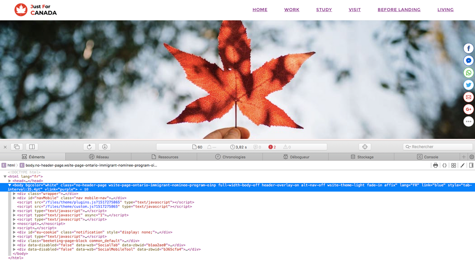Click the inspector reload page button

tap(89, 147)
